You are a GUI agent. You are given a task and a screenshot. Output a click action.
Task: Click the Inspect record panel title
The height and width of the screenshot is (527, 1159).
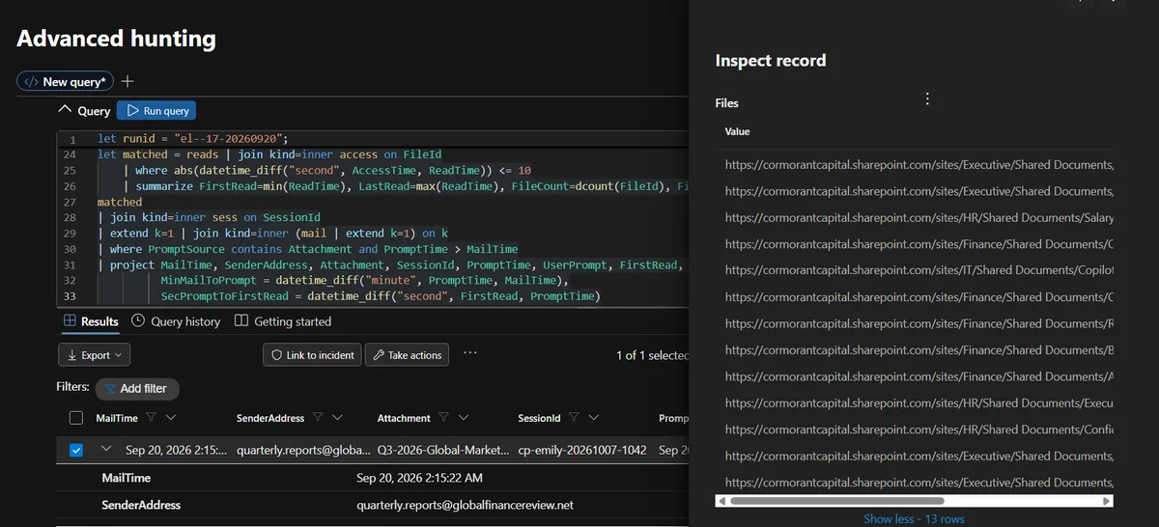[771, 60]
